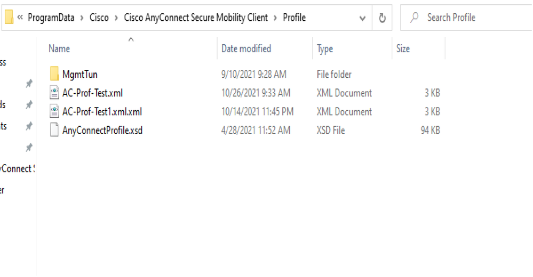Click the Profile breadcrumb segment

[x=294, y=17]
